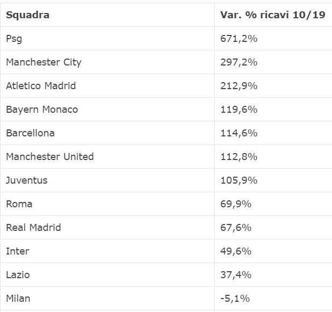Select the Psg team cell
This screenshot has height=312, width=332.
tap(14, 39)
